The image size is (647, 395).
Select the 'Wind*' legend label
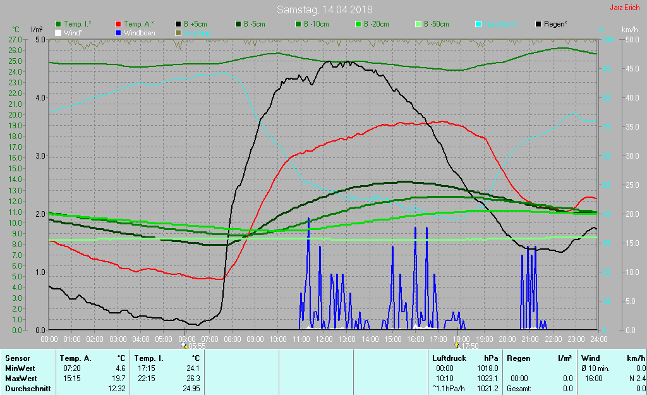pyautogui.click(x=73, y=33)
